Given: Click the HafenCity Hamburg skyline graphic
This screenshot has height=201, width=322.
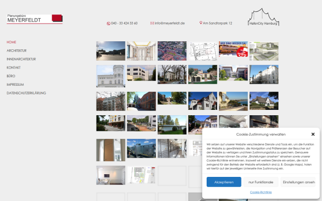Looking at the screenshot, I should [x=264, y=17].
